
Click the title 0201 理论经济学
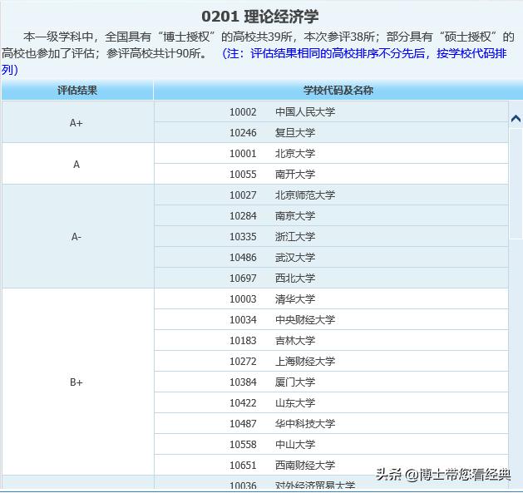259,17
